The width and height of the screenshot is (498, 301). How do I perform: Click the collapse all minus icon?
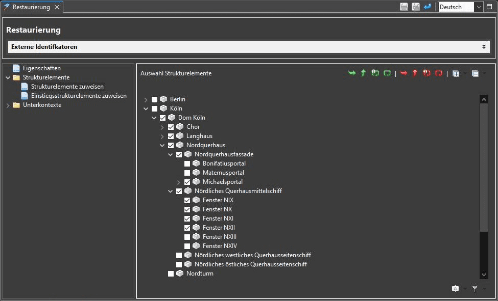pyautogui.click(x=475, y=73)
